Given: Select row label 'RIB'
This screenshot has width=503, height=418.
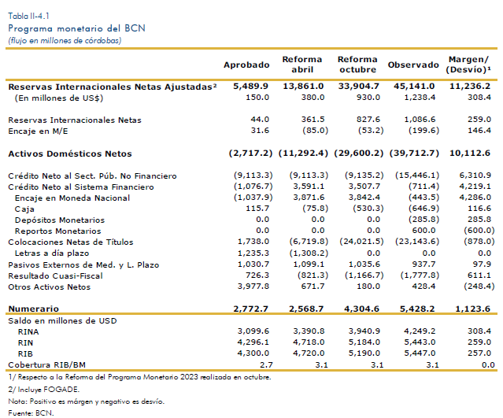Looking at the screenshot, I should 25,354.
